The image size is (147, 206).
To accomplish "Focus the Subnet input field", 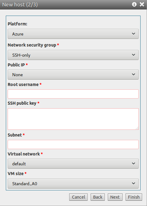I will (x=73, y=144).
